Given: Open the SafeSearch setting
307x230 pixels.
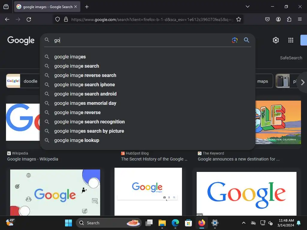Looking at the screenshot, I should (x=291, y=58).
